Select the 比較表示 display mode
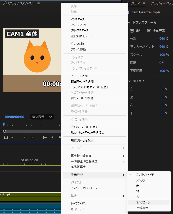 [149, 208]
